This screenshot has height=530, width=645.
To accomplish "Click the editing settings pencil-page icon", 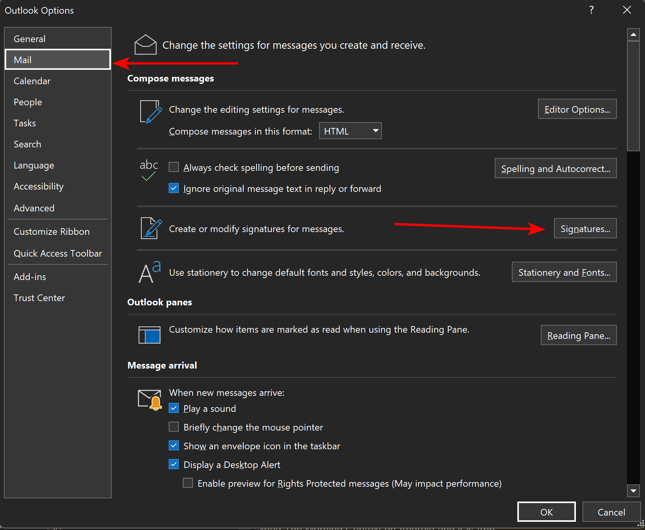I will click(151, 112).
